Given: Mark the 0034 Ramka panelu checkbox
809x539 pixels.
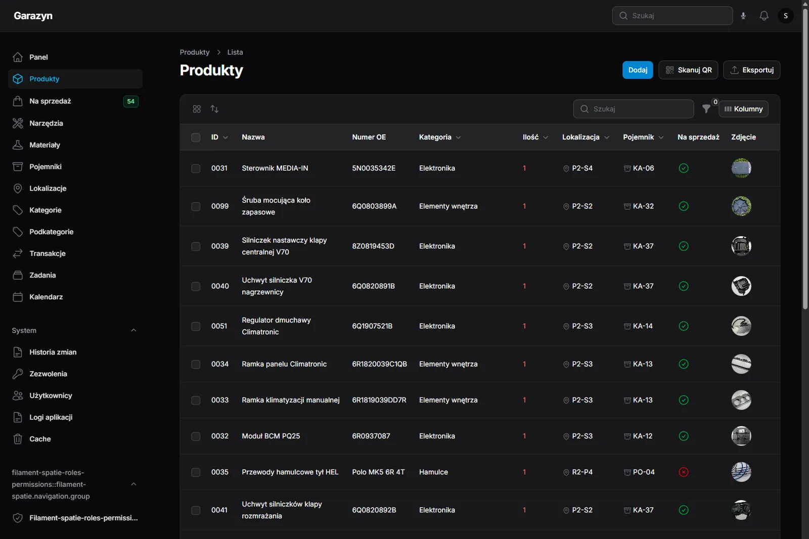Looking at the screenshot, I should [x=196, y=364].
